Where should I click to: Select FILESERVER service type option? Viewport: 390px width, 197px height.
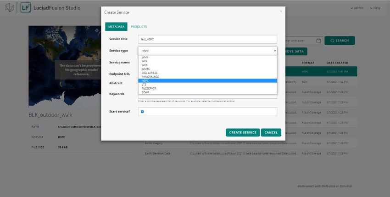[x=207, y=88]
